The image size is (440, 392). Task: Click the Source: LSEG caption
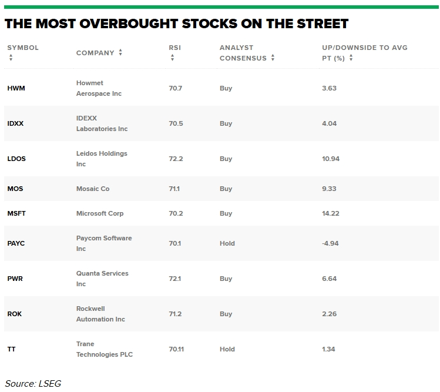click(x=33, y=383)
